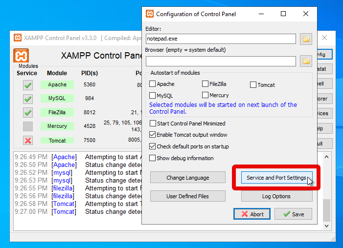Click the Tomcat module label

click(57, 141)
